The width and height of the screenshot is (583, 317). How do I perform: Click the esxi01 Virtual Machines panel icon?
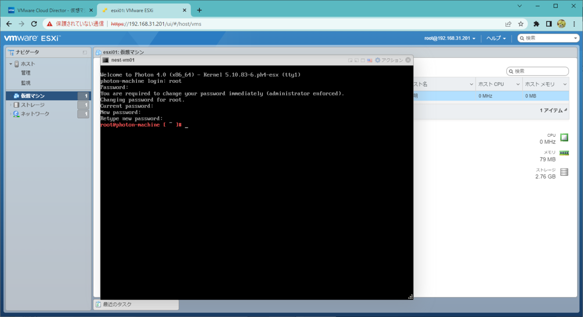(x=99, y=52)
